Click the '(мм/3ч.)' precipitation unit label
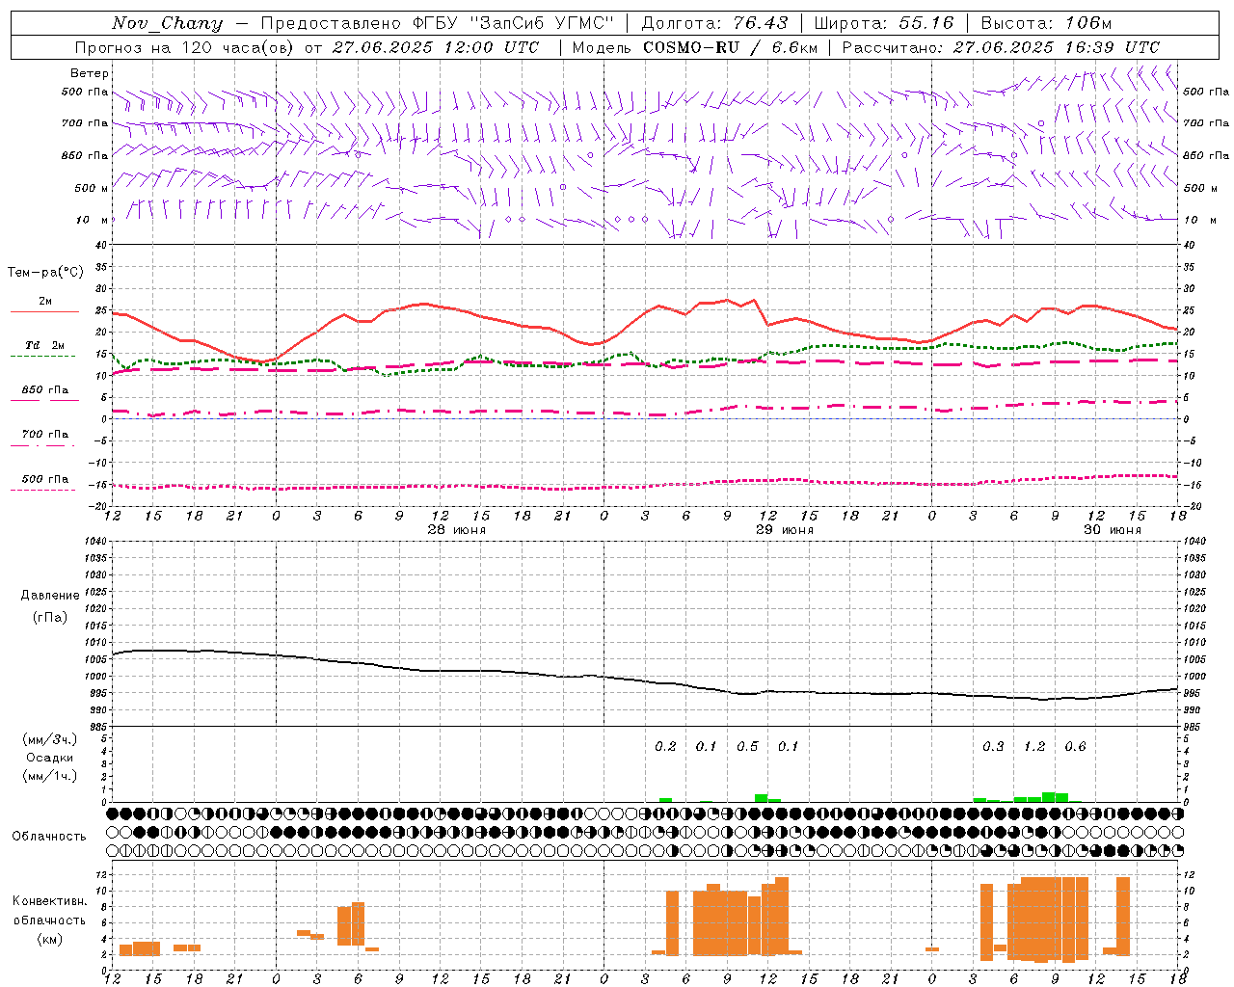This screenshot has width=1234, height=987. click(x=50, y=739)
